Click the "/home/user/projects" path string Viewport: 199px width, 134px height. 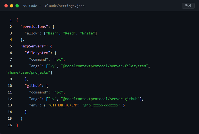28,73
